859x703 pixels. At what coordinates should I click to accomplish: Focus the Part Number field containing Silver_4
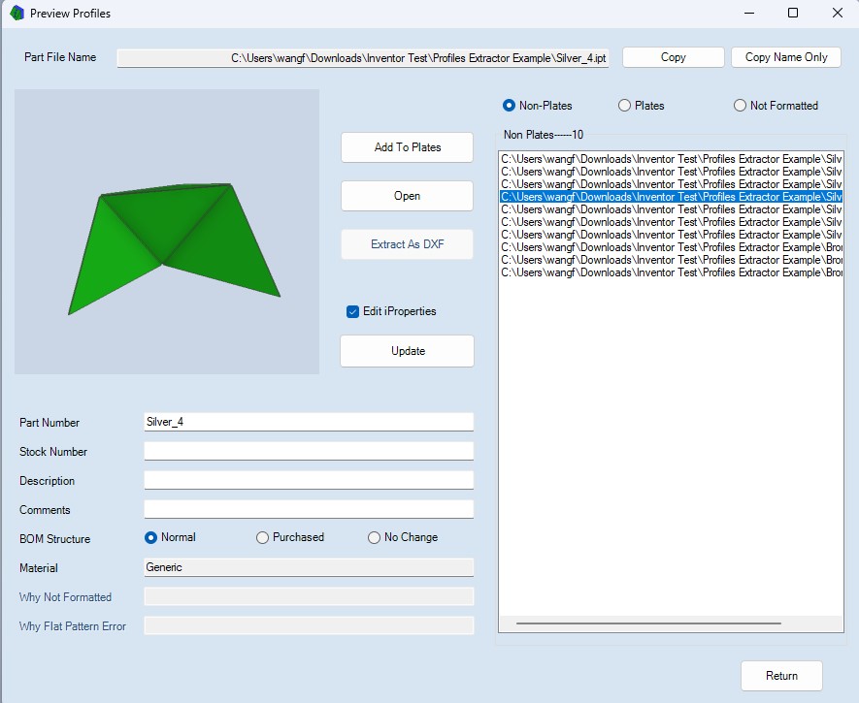(309, 422)
